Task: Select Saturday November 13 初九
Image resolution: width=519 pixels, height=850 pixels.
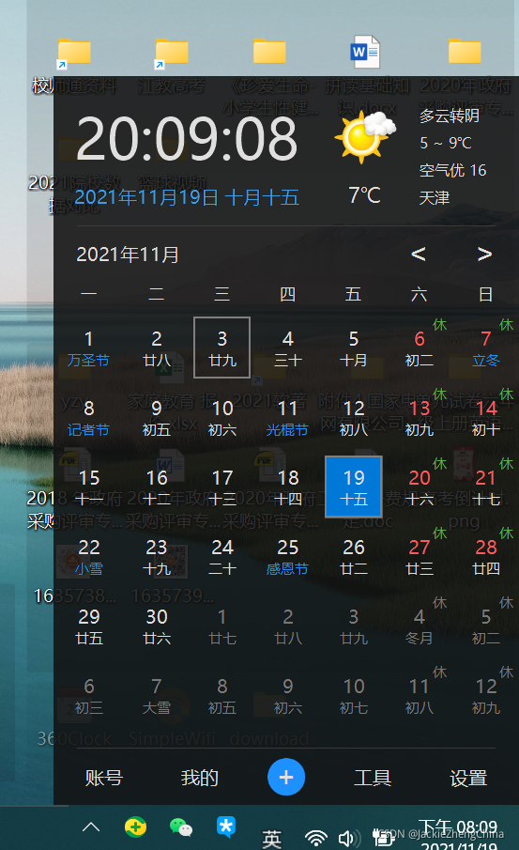Action: [x=420, y=417]
